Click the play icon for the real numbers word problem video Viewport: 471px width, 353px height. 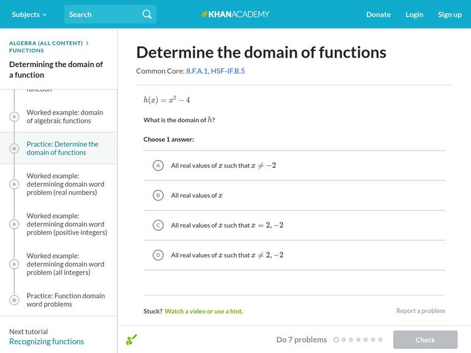pyautogui.click(x=14, y=184)
